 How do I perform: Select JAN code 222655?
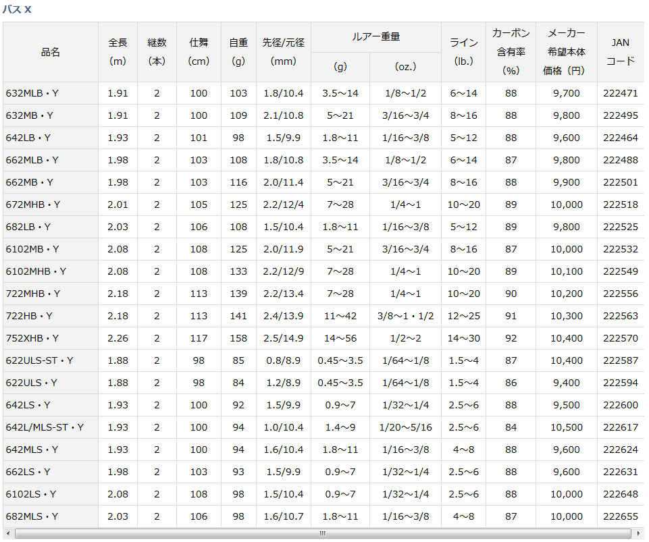coord(620,516)
